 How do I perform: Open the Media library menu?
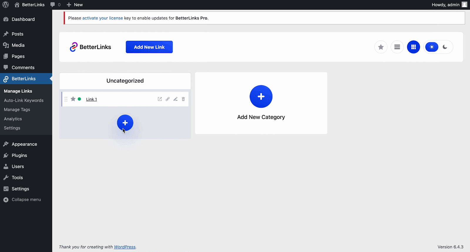pos(26,45)
